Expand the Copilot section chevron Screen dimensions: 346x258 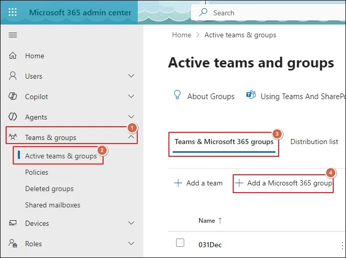131,96
